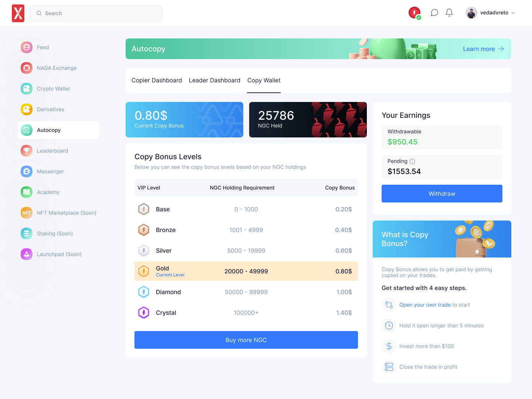
Task: Click the Current Copy Bonus card
Action: (x=184, y=120)
